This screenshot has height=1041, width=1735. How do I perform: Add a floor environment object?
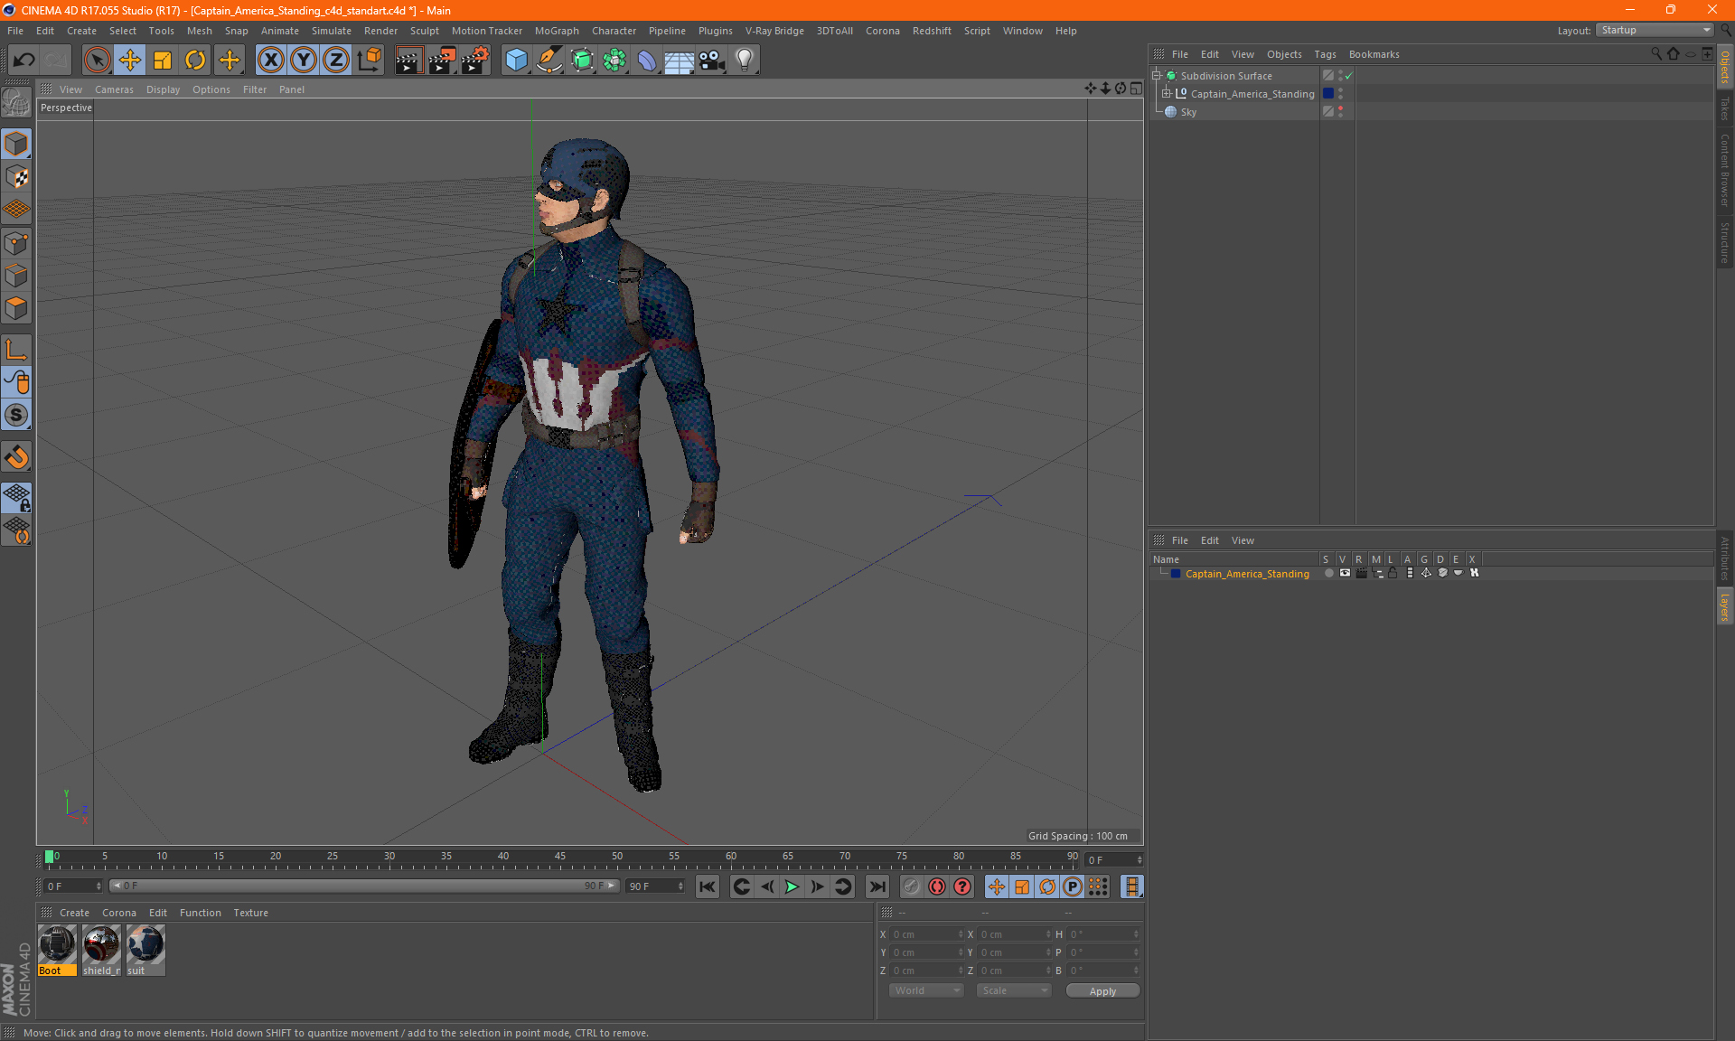(x=679, y=61)
